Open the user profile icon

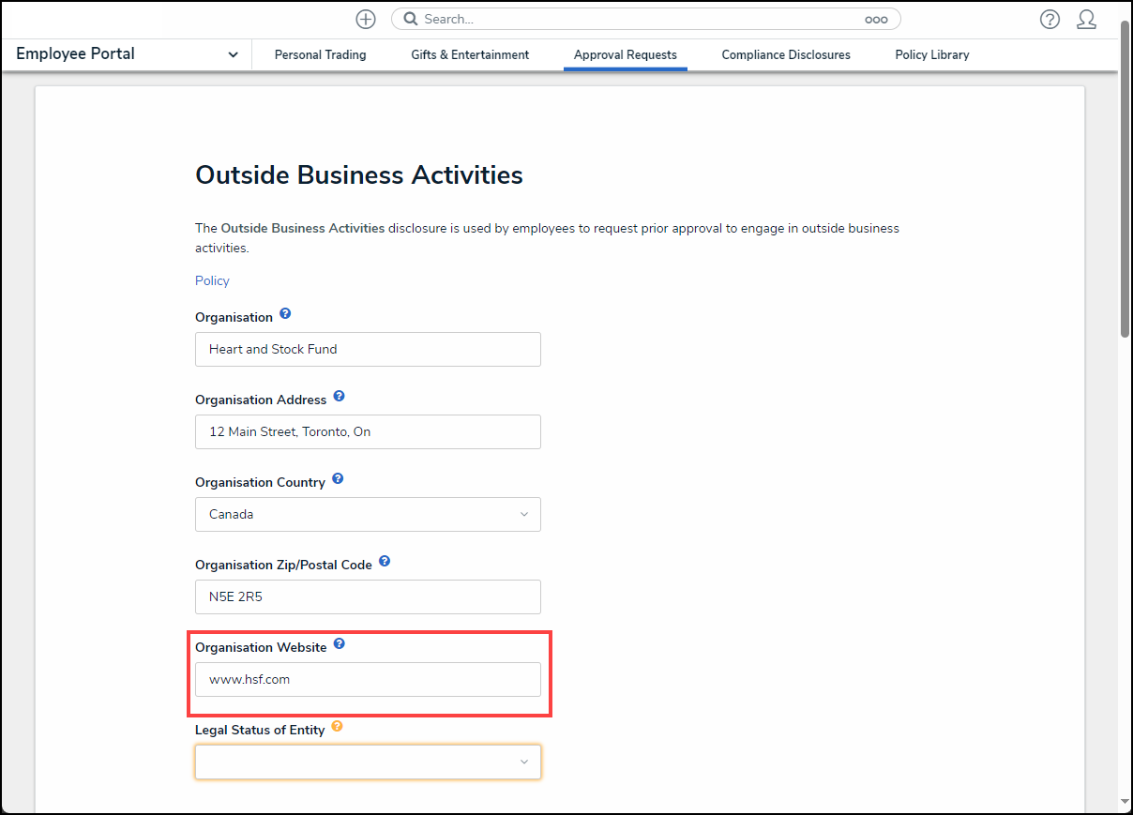point(1086,19)
